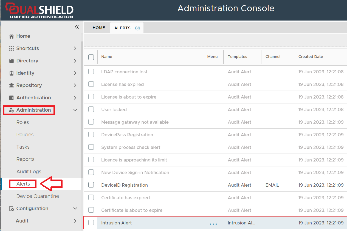Click the Identity badge icon
The width and height of the screenshot is (347, 231).
(x=12, y=73)
